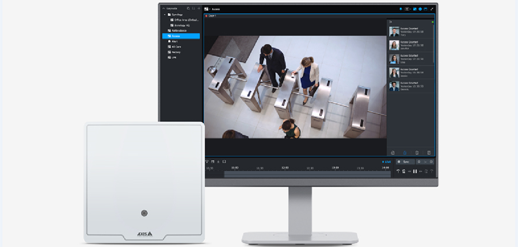Click the lock icon below event list
Image resolution: width=518 pixels, height=247 pixels.
point(405,153)
